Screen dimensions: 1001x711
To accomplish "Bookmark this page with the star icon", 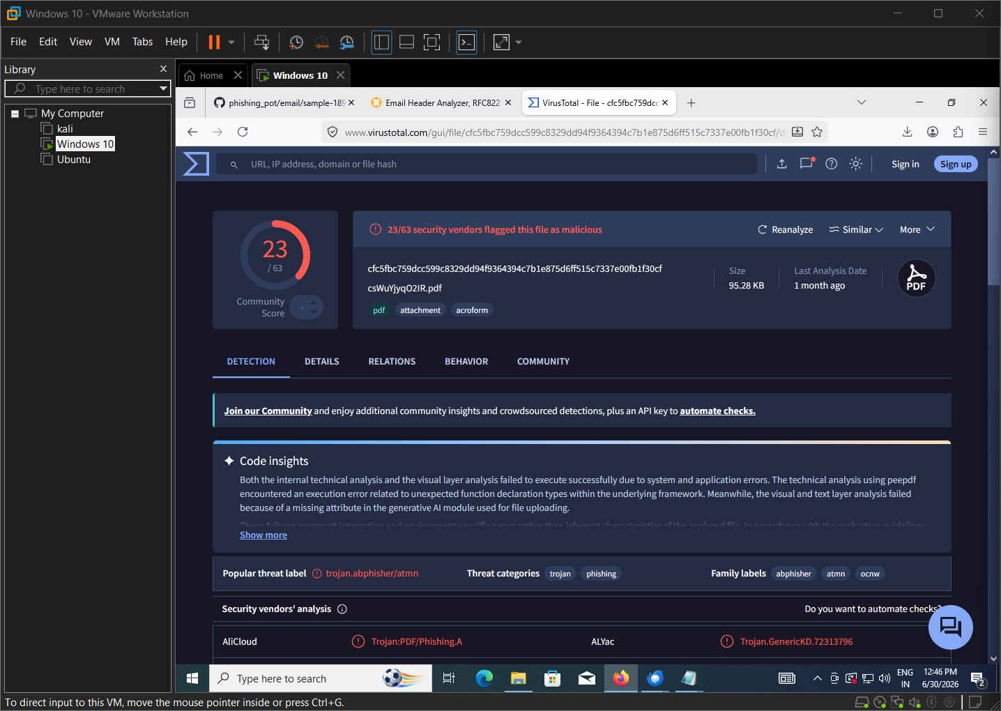I will click(817, 132).
